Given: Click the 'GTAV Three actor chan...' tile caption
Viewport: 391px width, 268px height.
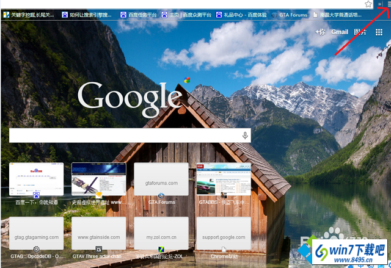Looking at the screenshot, I should coord(97,256).
